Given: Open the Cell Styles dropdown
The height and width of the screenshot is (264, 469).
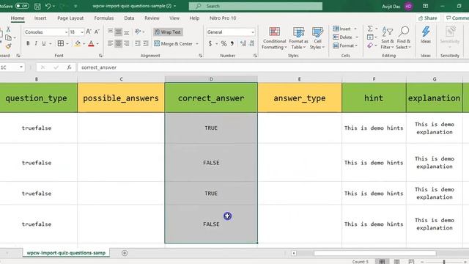Looking at the screenshot, I should (317, 38).
